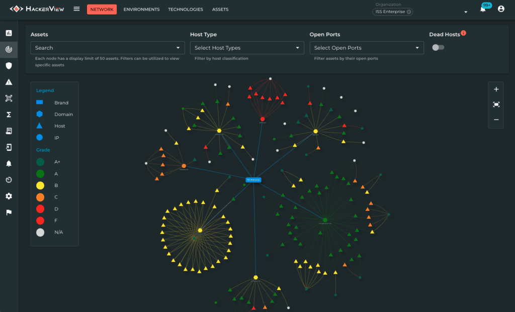The height and width of the screenshot is (312, 515).
Task: Switch to the Environments tab
Action: (x=141, y=10)
